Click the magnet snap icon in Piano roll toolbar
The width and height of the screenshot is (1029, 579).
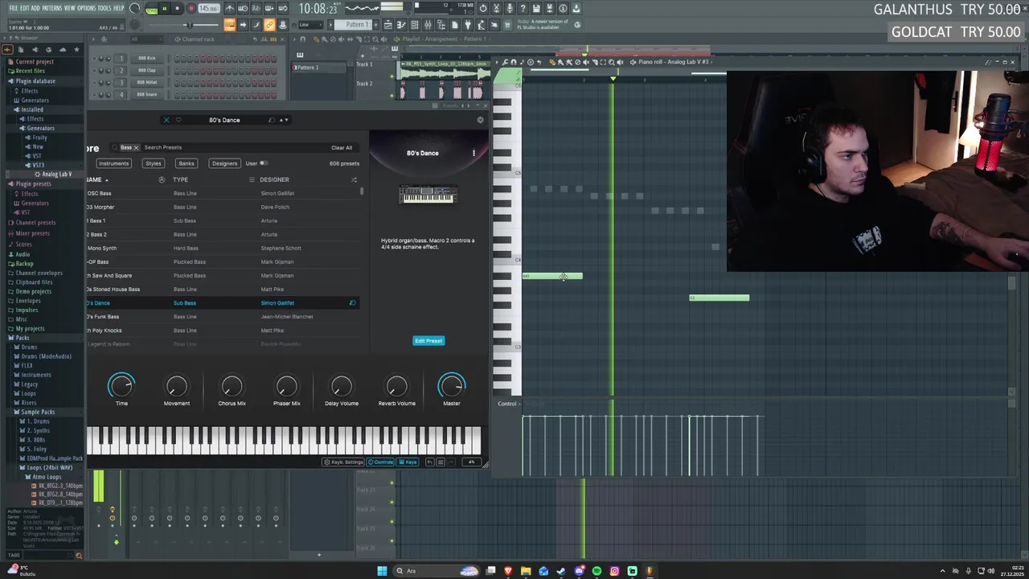[x=514, y=62]
